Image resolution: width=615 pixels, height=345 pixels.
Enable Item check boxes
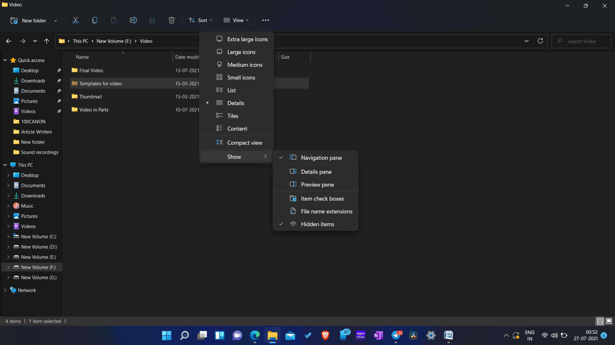pyautogui.click(x=322, y=198)
